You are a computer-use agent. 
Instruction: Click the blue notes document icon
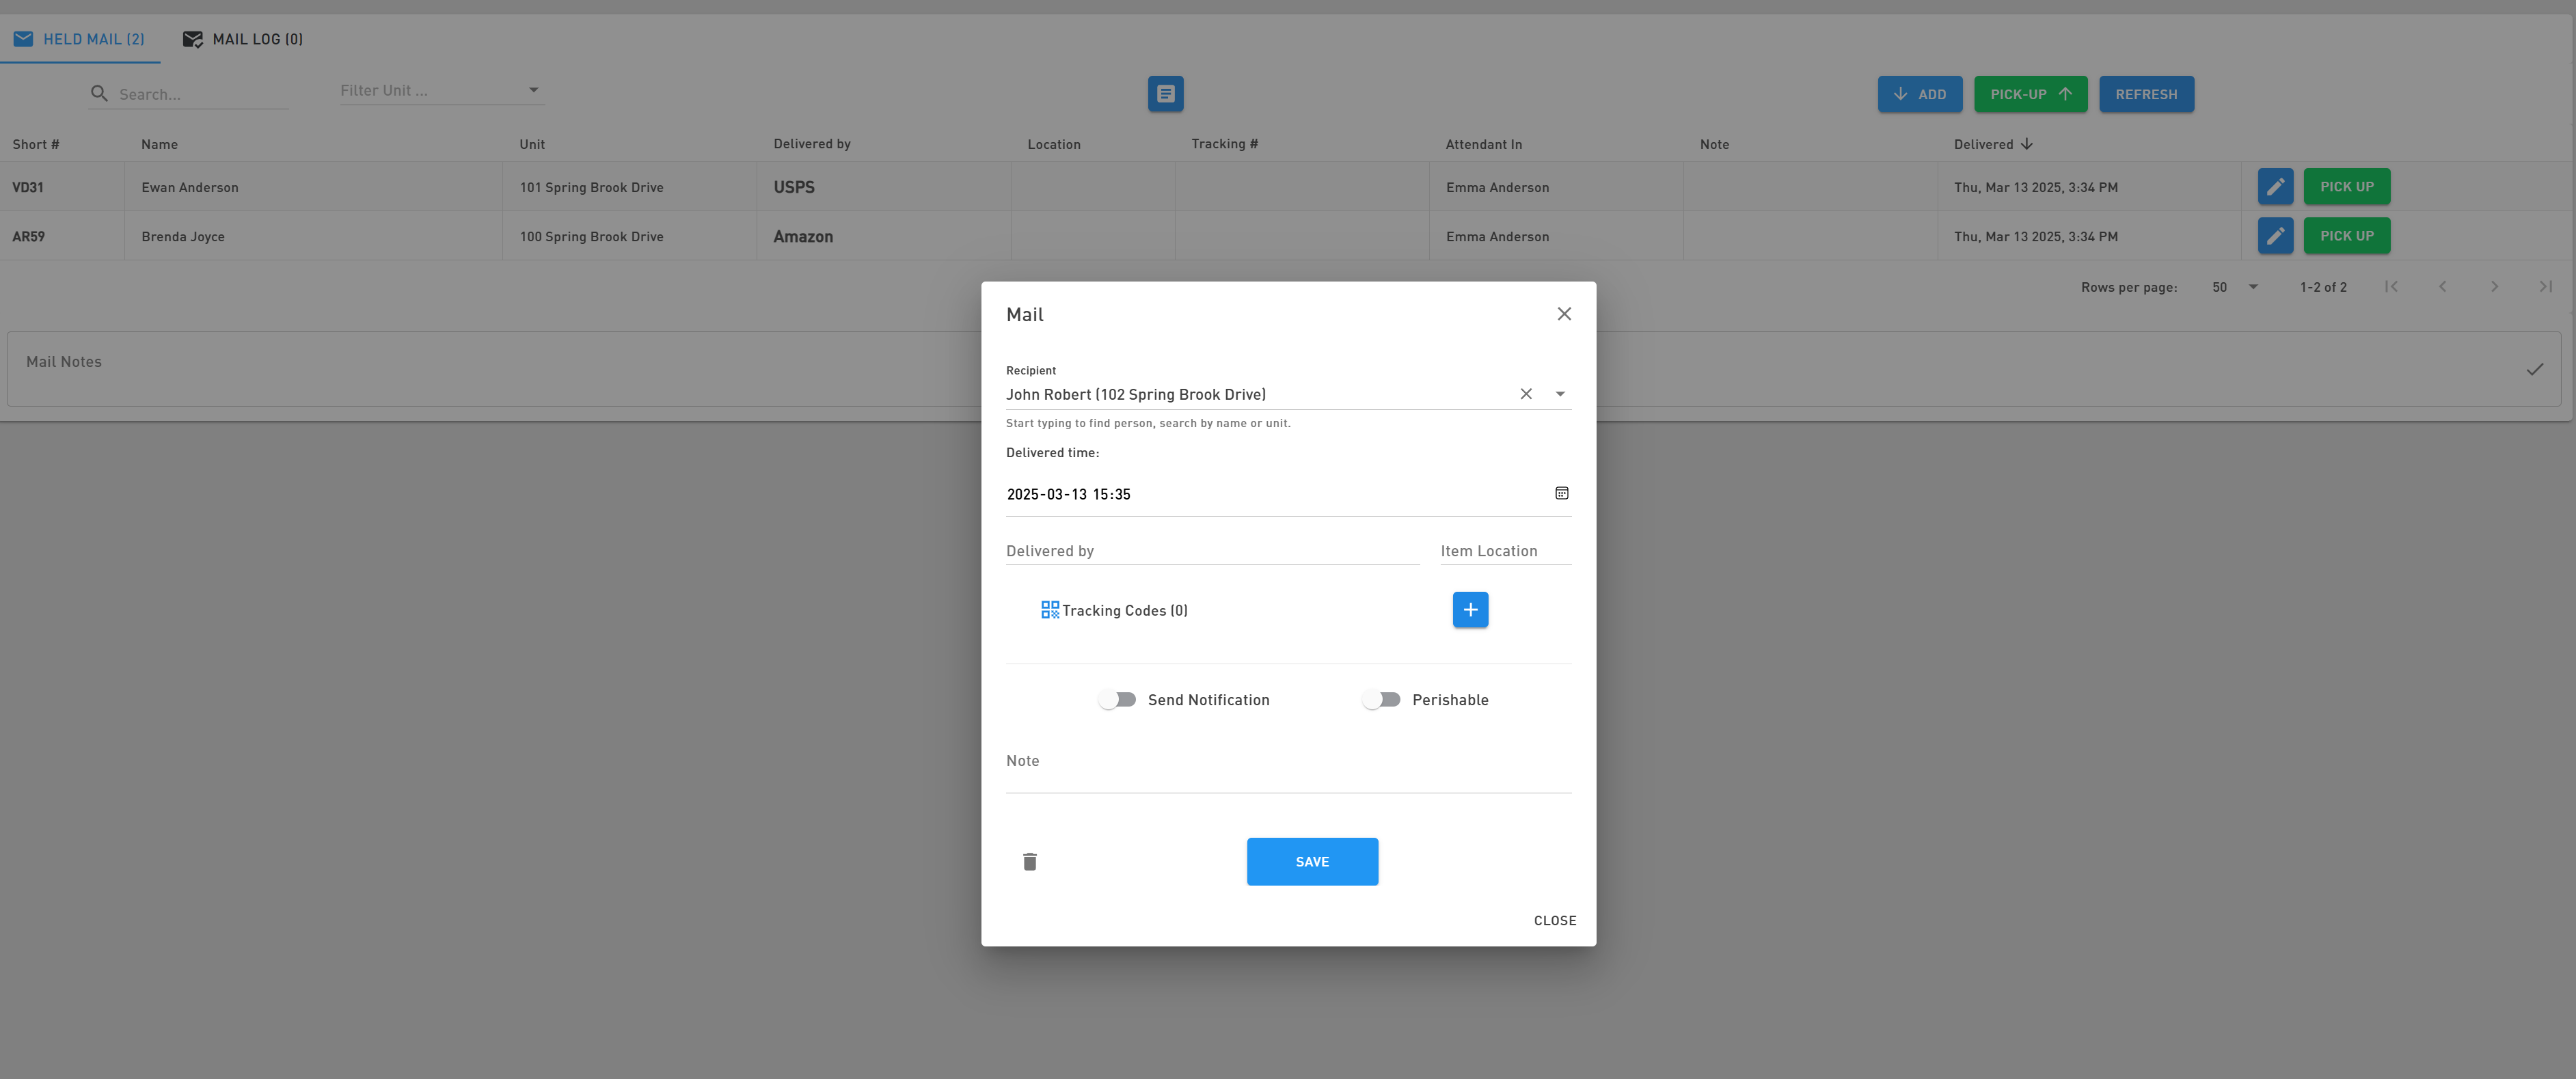point(1165,94)
